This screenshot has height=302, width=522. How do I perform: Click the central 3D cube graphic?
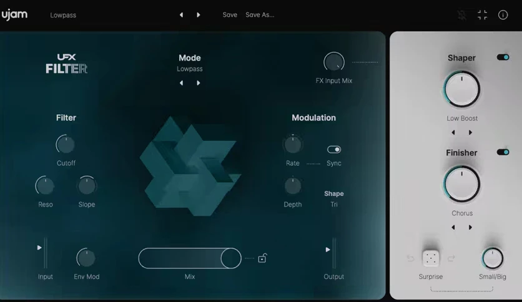(x=190, y=167)
